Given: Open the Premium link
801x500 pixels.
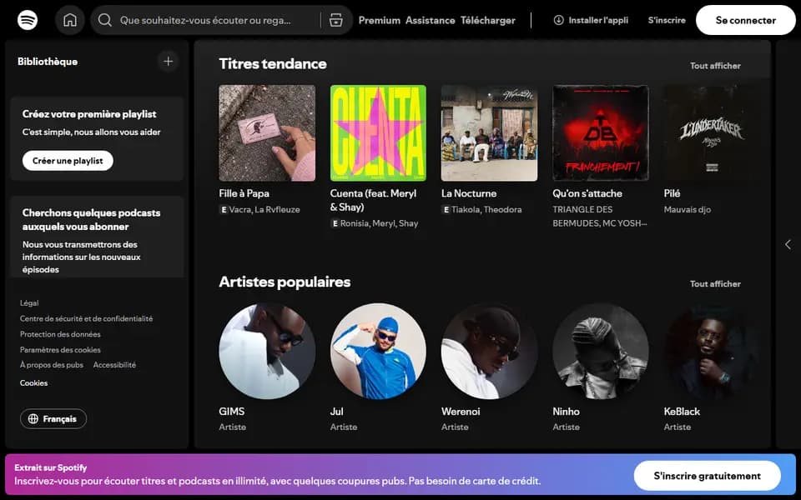Looking at the screenshot, I should [379, 20].
